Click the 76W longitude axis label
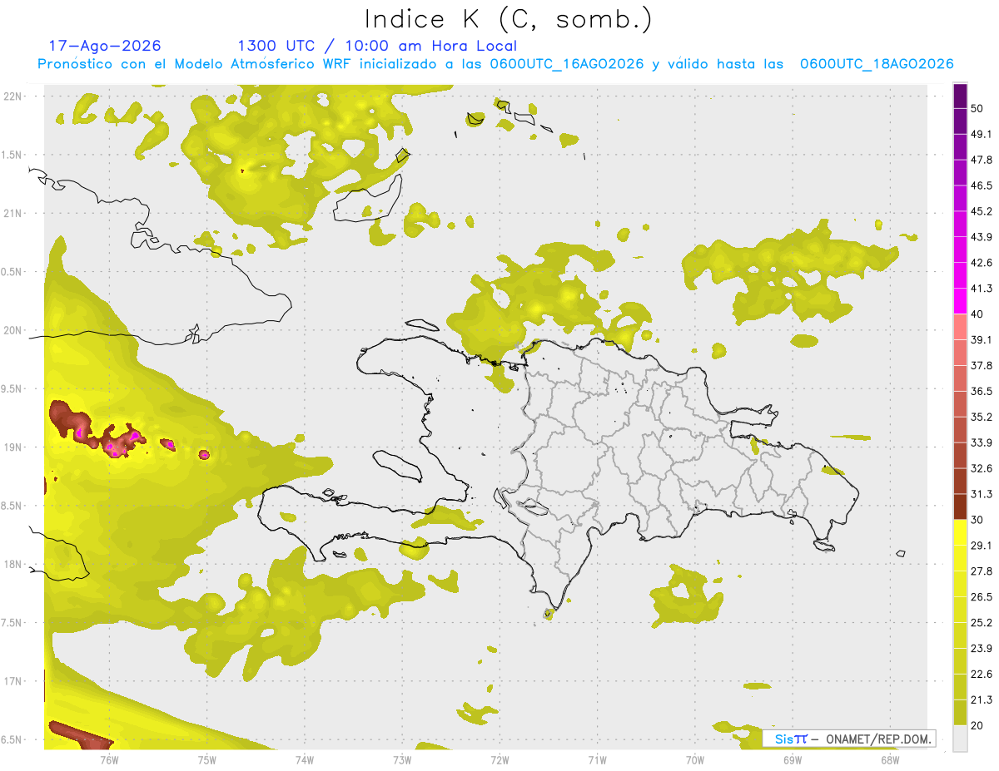Screen dimensions: 999x771 coord(109,759)
